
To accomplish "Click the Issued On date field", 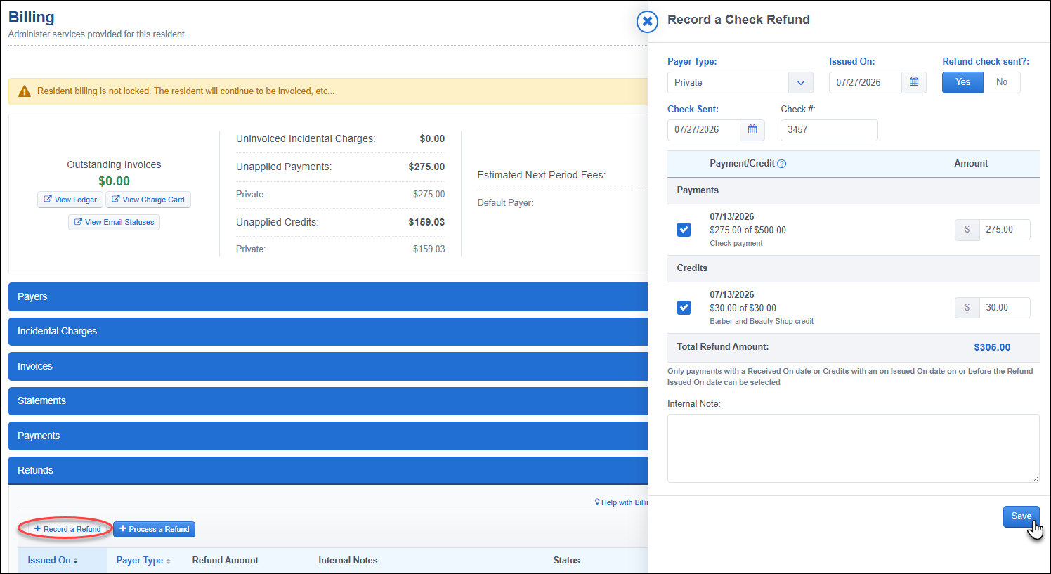I will 866,82.
